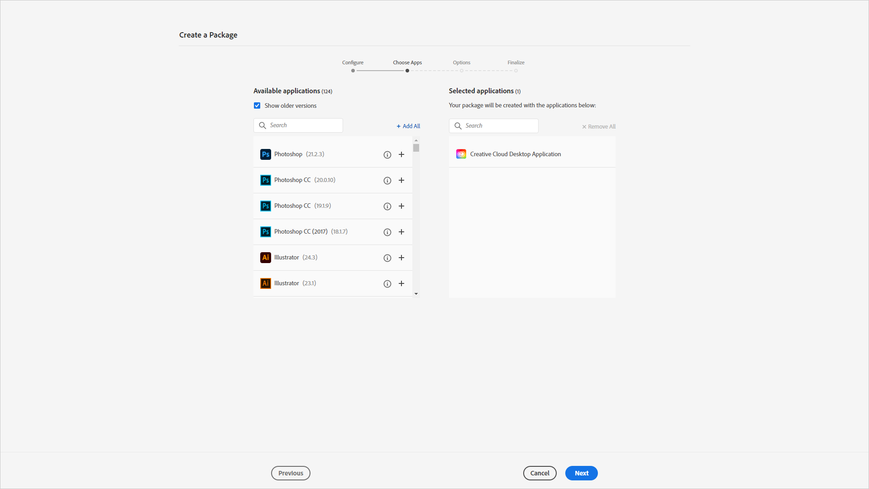Screen dimensions: 869x489
Task: Click search magnifier in Available applications
Action: point(263,125)
